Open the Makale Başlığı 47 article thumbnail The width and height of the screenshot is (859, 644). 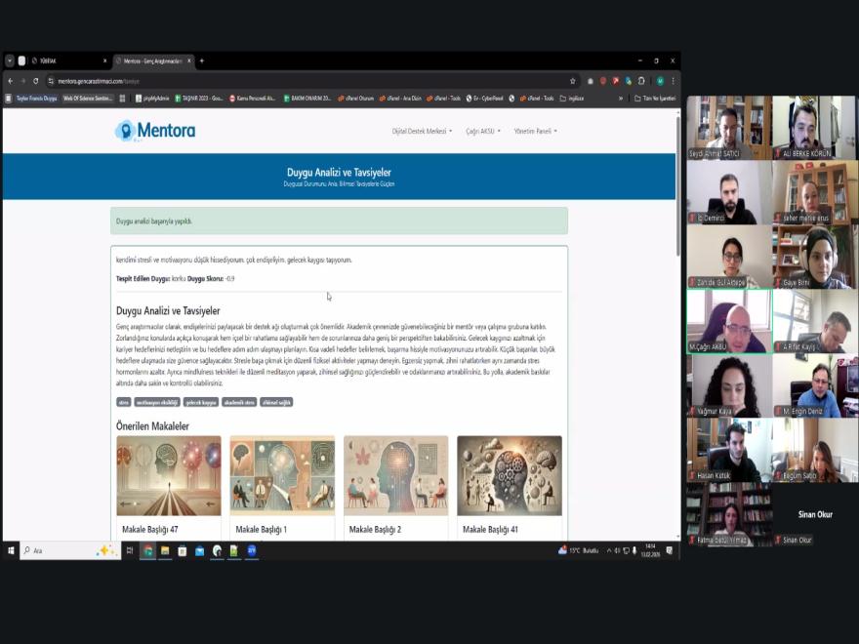169,475
